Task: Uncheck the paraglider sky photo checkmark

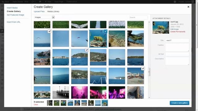Action: (49, 31)
